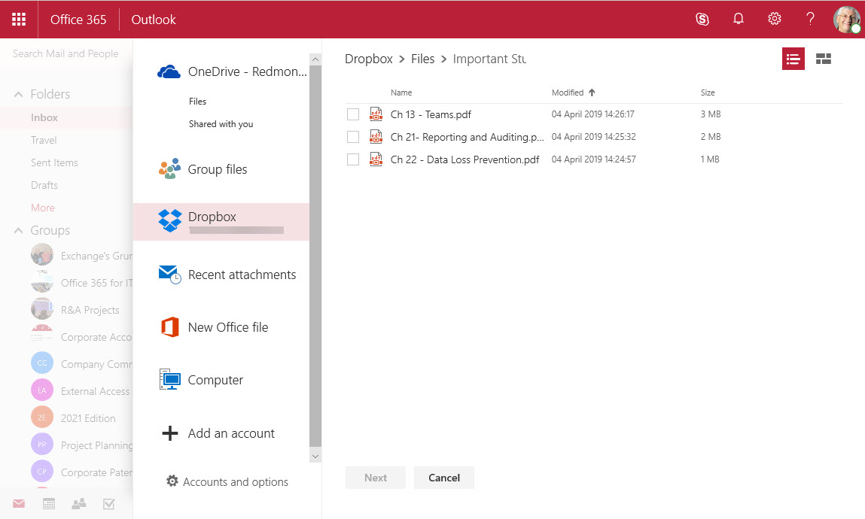Tick checkbox for Ch 13 - Teams.pdf
The image size is (865, 519).
(353, 114)
